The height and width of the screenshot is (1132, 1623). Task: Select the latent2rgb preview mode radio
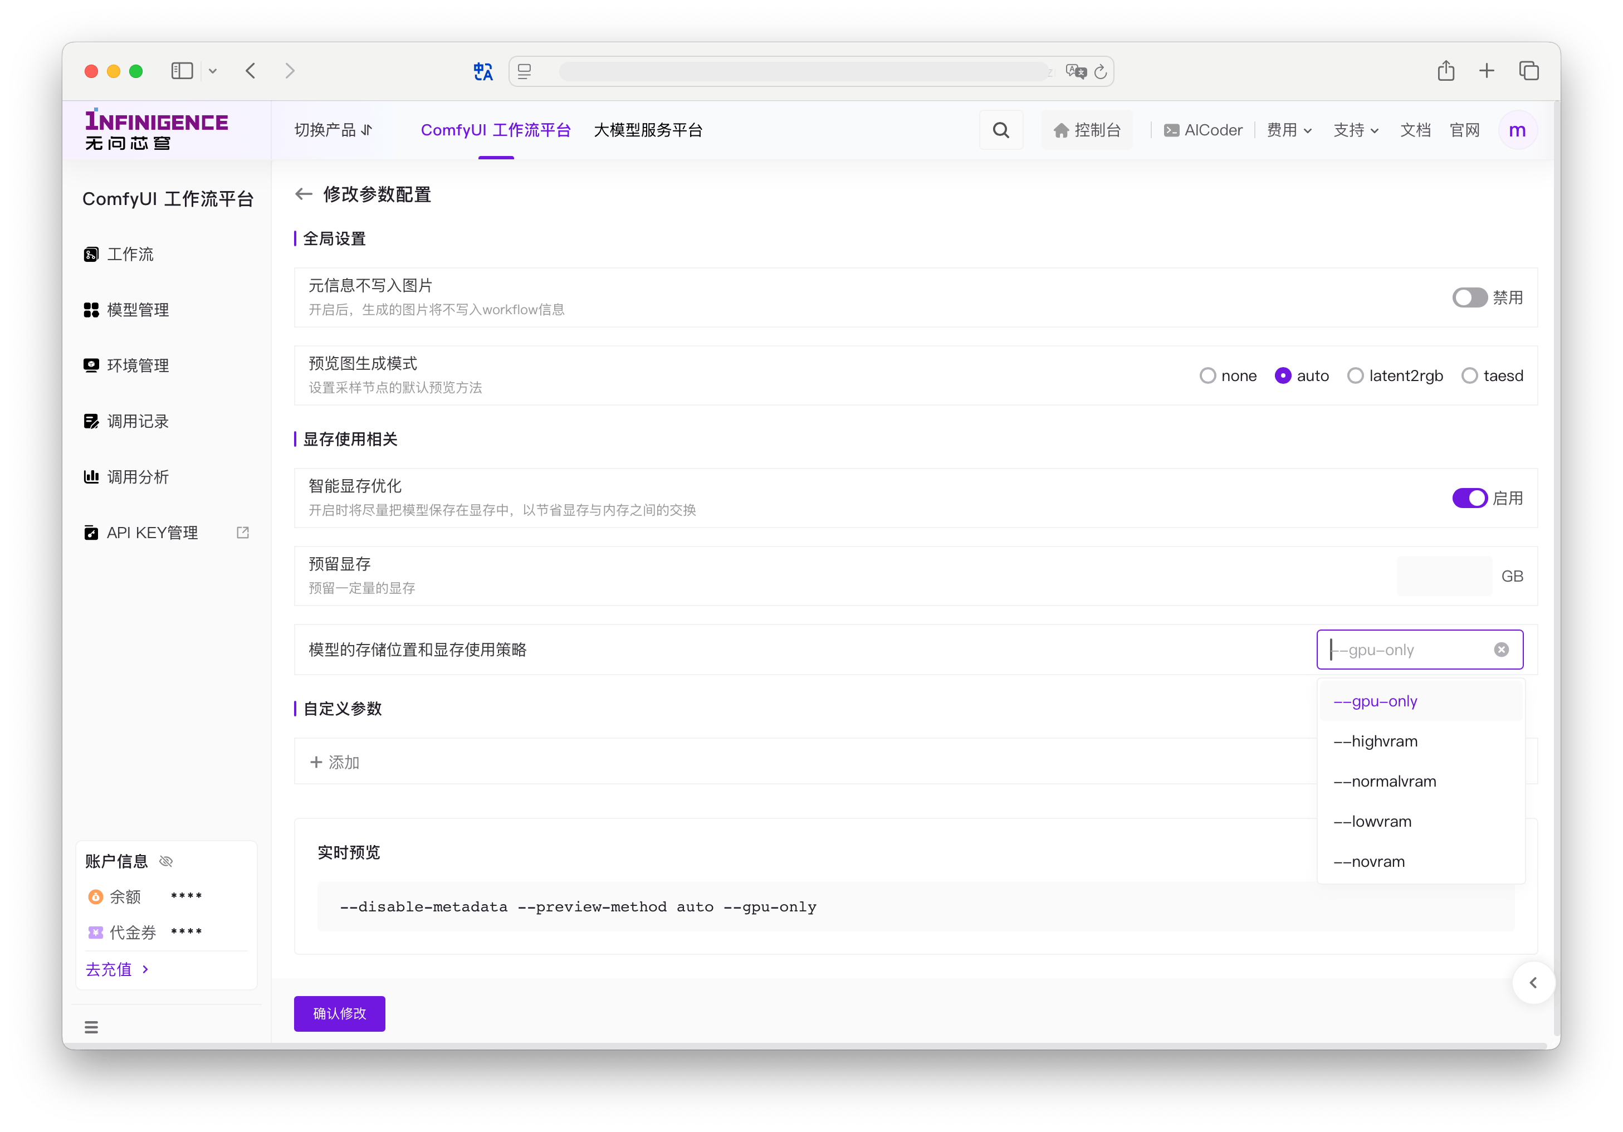1355,376
